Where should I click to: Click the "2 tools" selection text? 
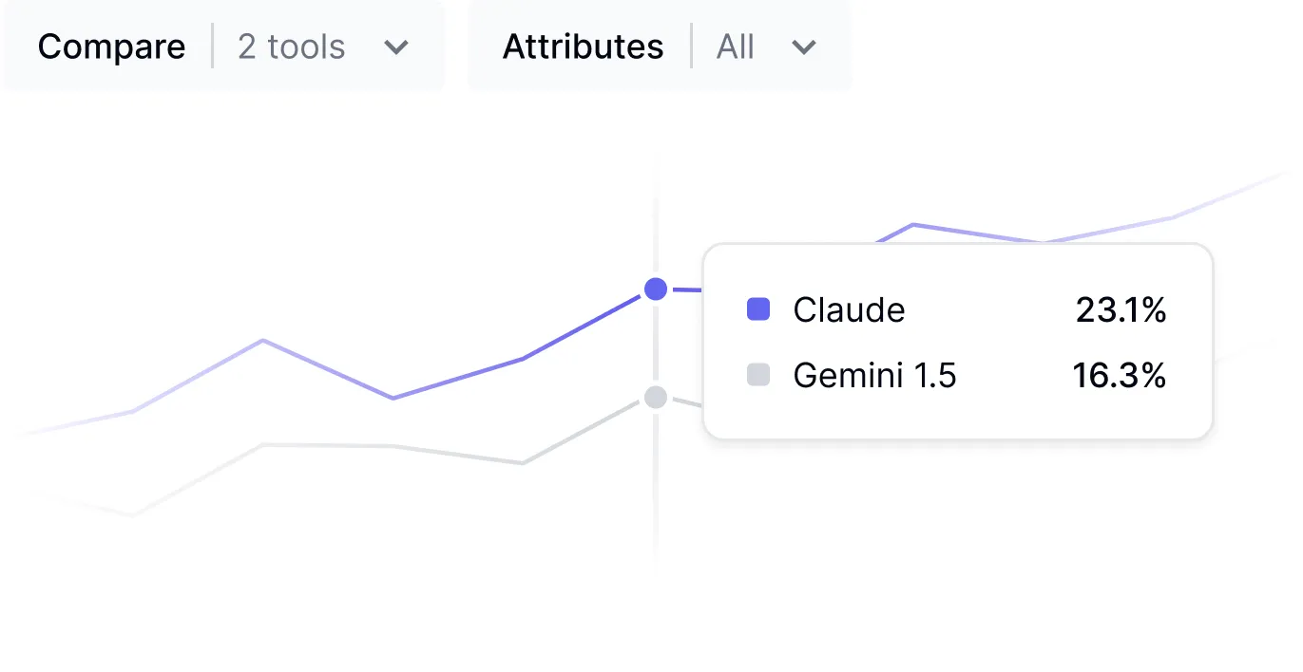tap(291, 47)
